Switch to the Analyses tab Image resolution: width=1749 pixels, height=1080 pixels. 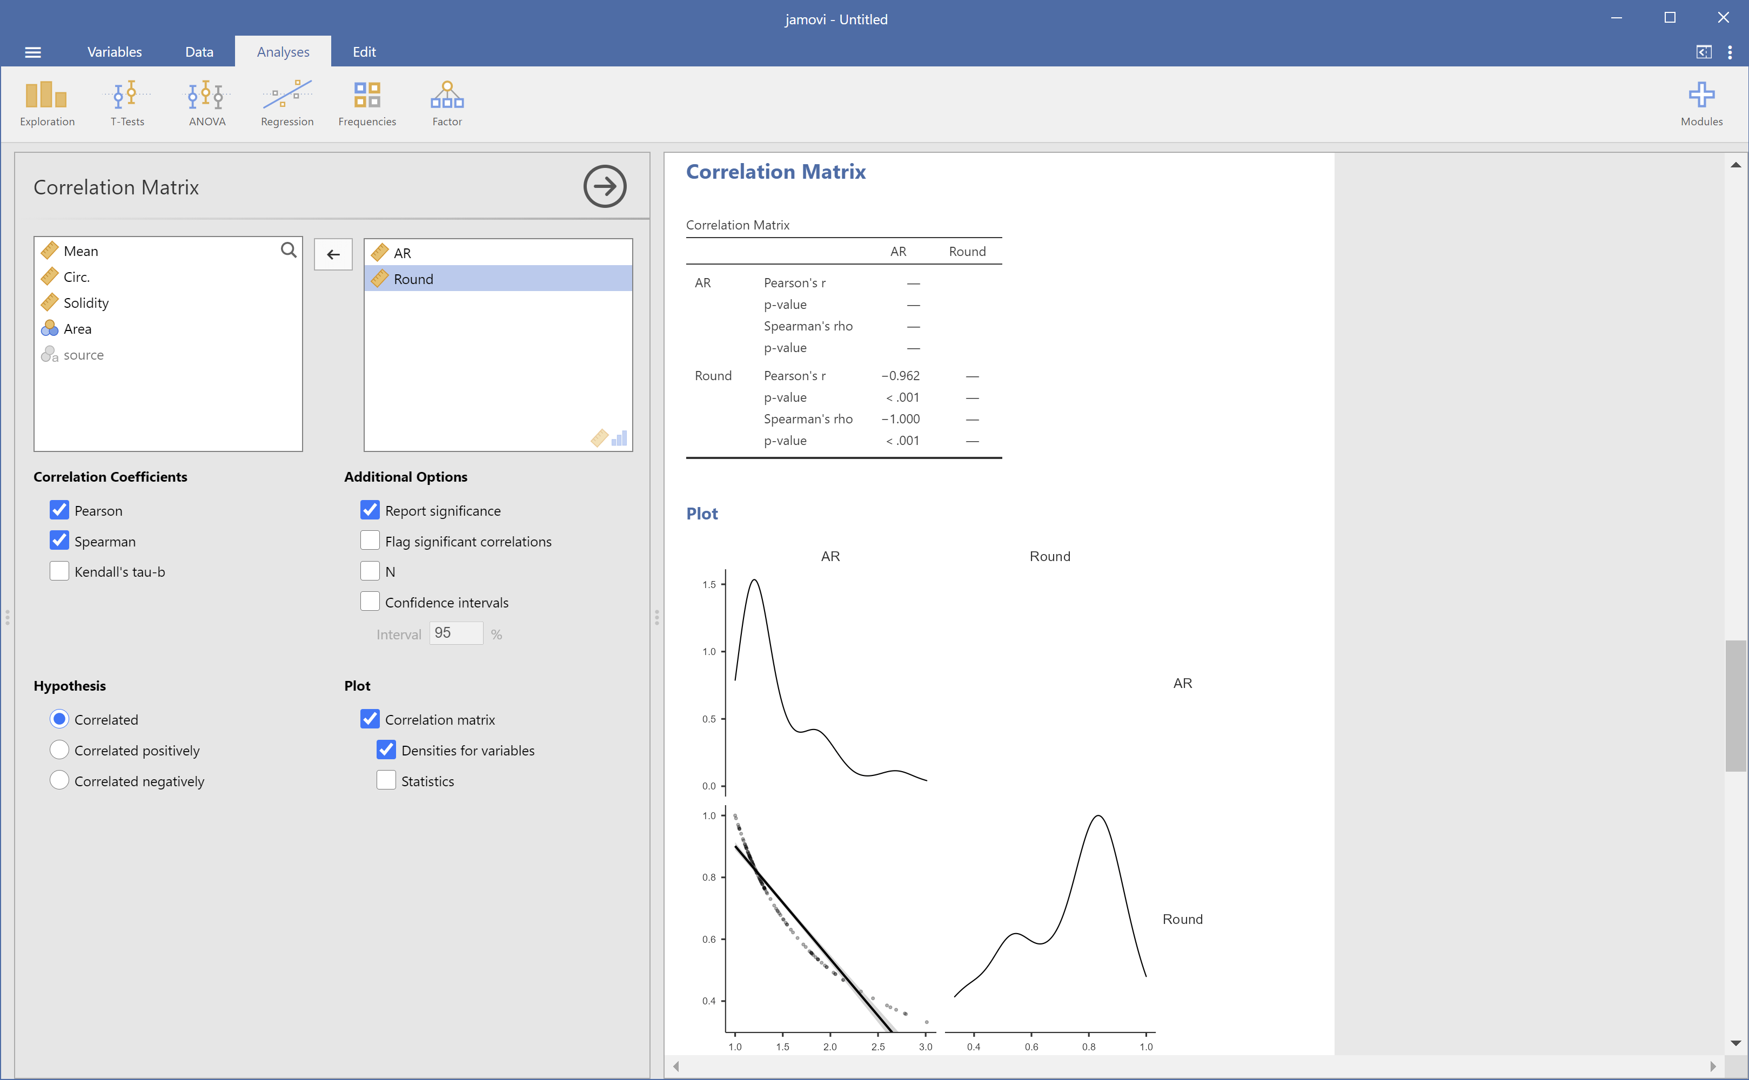[283, 52]
